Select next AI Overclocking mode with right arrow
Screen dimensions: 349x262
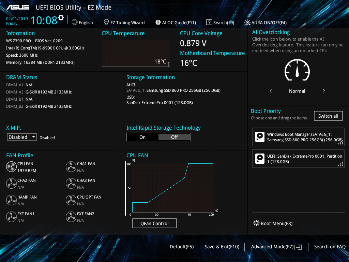pos(324,91)
